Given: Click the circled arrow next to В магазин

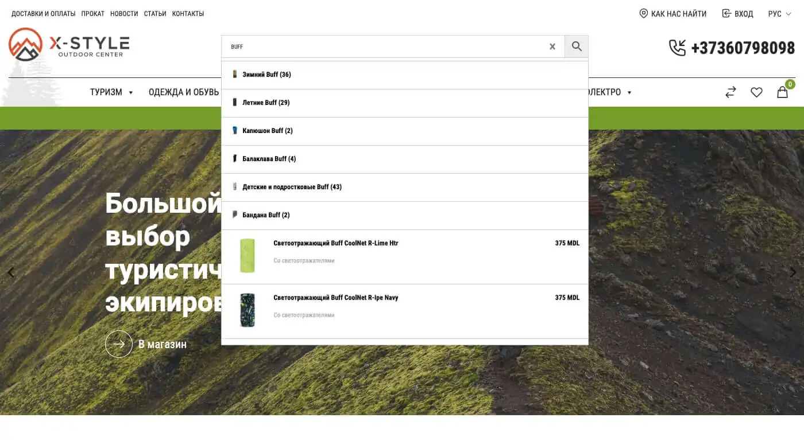Looking at the screenshot, I should pos(119,344).
